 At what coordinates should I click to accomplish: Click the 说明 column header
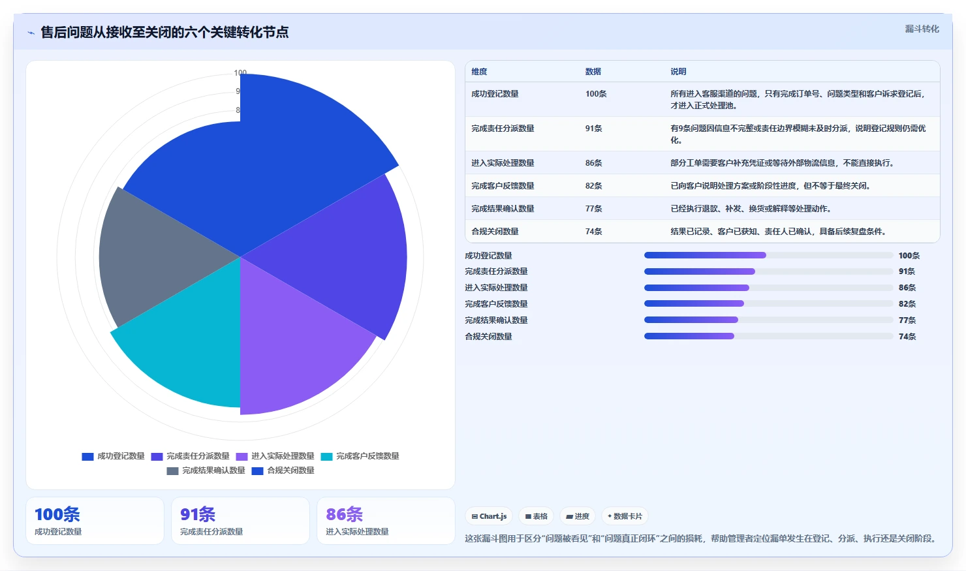coord(678,72)
